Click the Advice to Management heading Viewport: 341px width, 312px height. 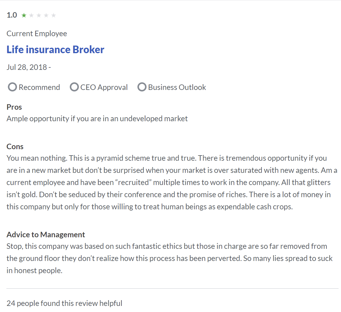[x=46, y=235]
